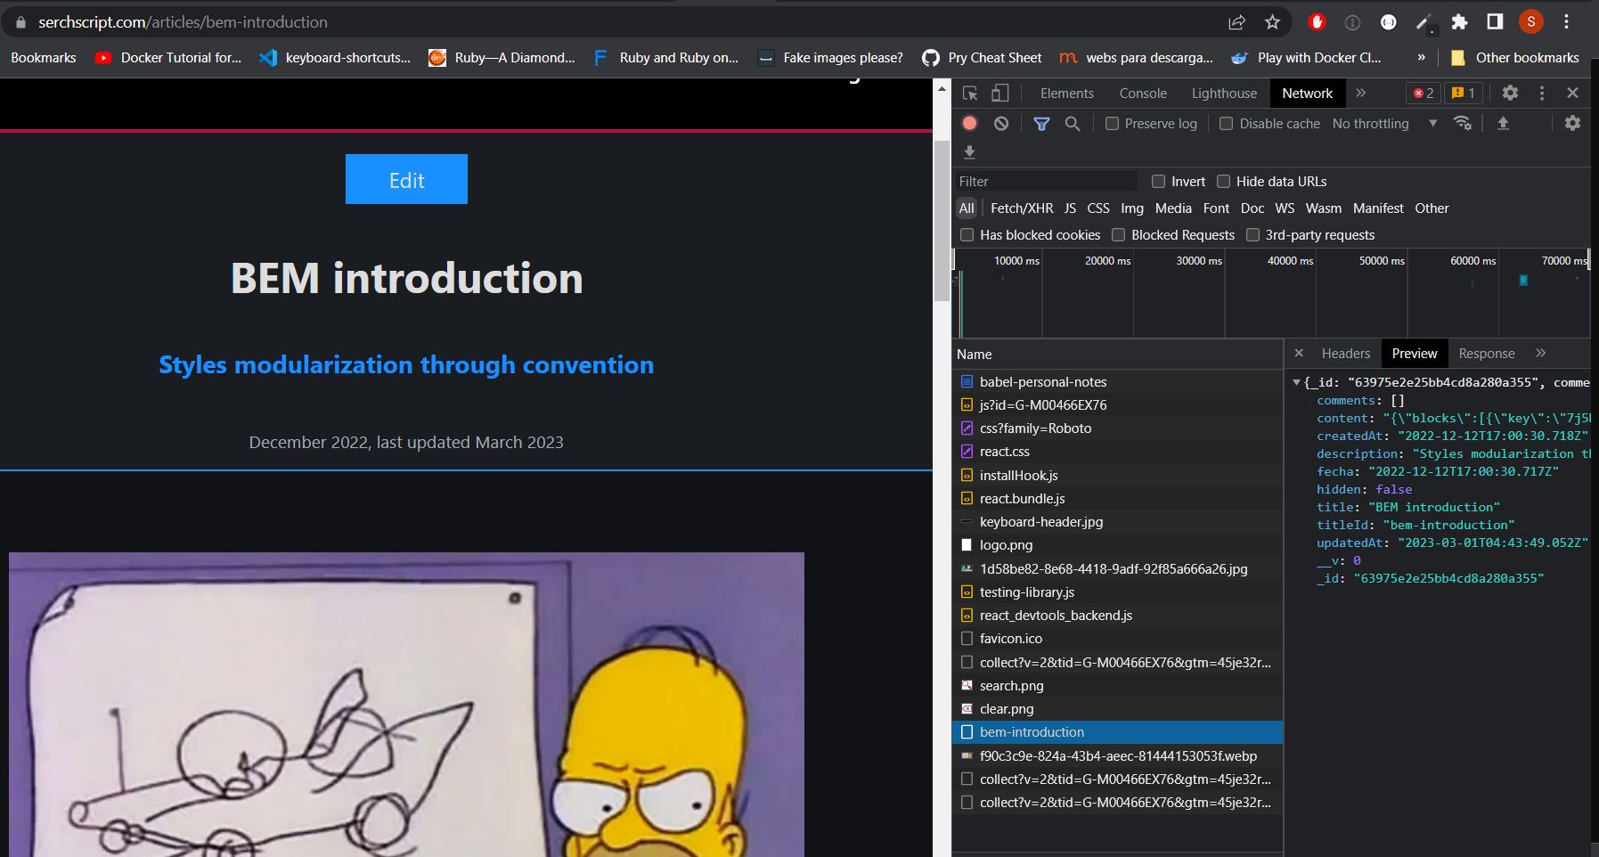Click the Filter text input
1599x857 pixels.
pyautogui.click(x=1046, y=182)
